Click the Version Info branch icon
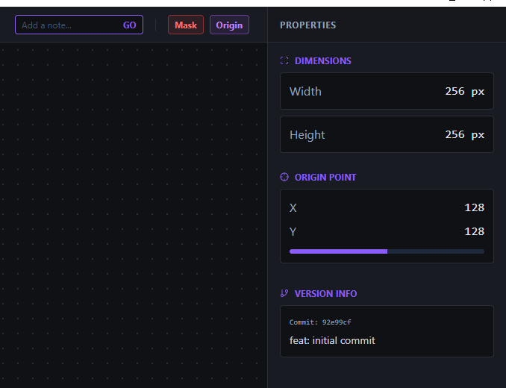The image size is (506, 388). coord(284,294)
